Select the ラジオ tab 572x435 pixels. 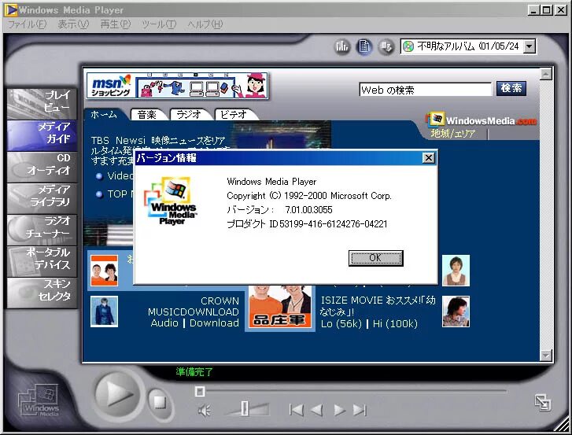(189, 115)
